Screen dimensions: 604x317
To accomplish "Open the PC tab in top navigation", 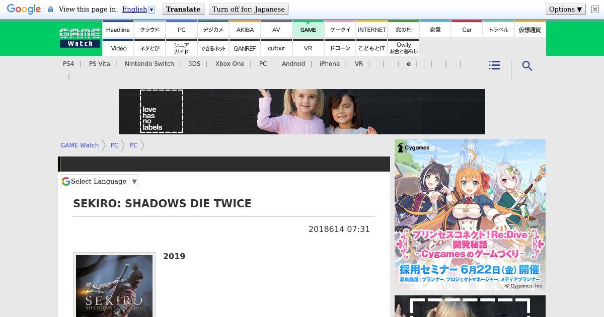I will (181, 29).
